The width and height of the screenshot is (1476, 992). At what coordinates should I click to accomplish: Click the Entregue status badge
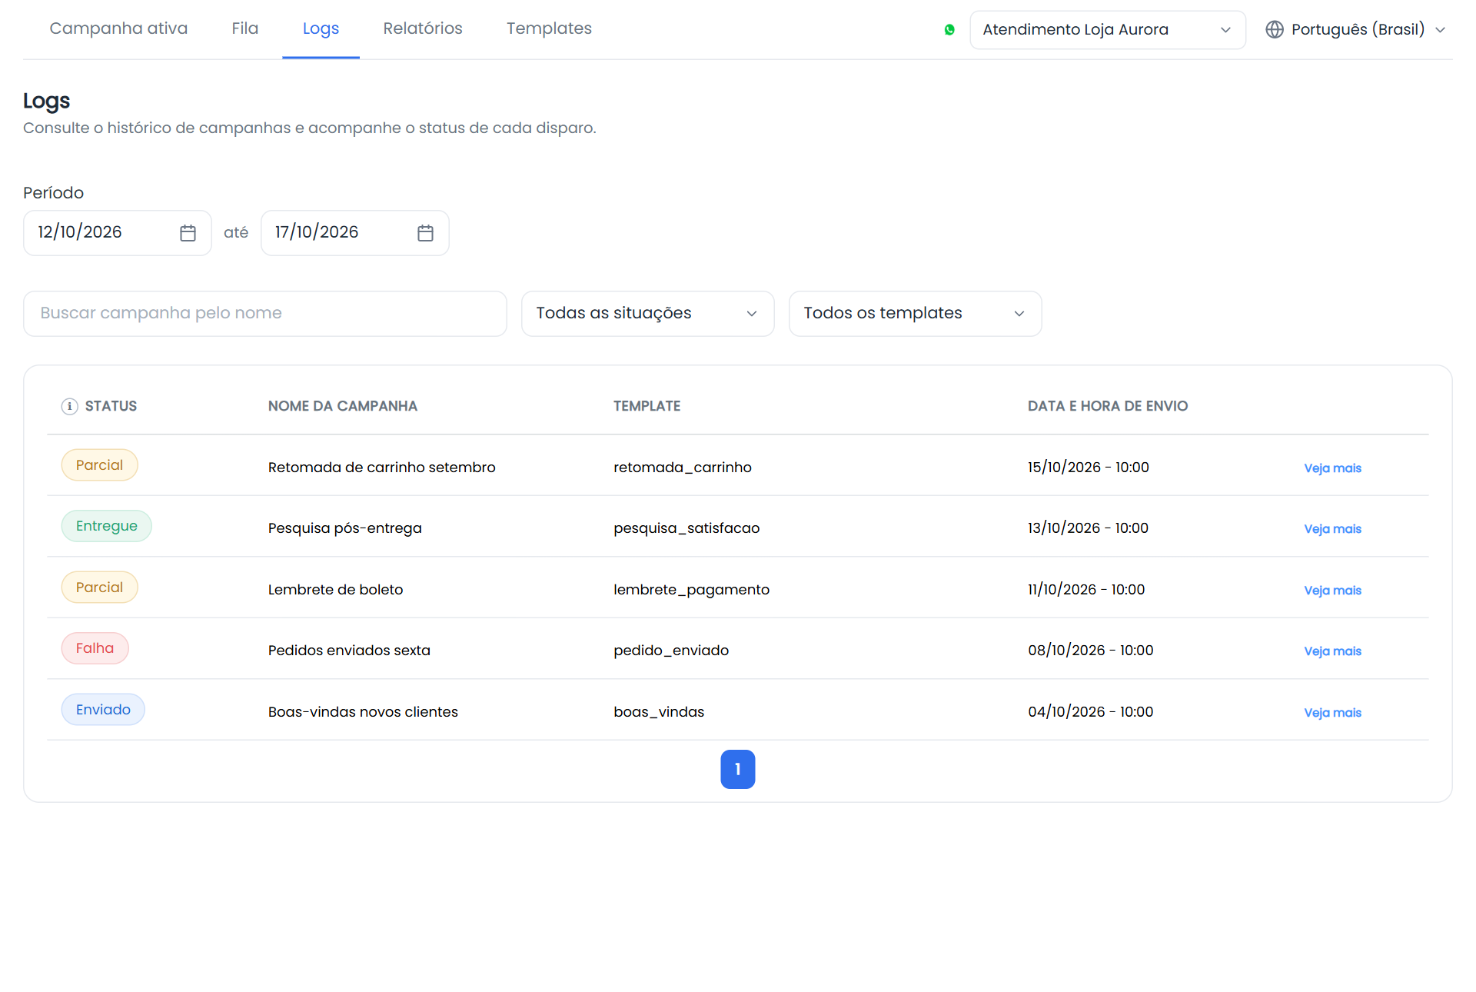107,526
